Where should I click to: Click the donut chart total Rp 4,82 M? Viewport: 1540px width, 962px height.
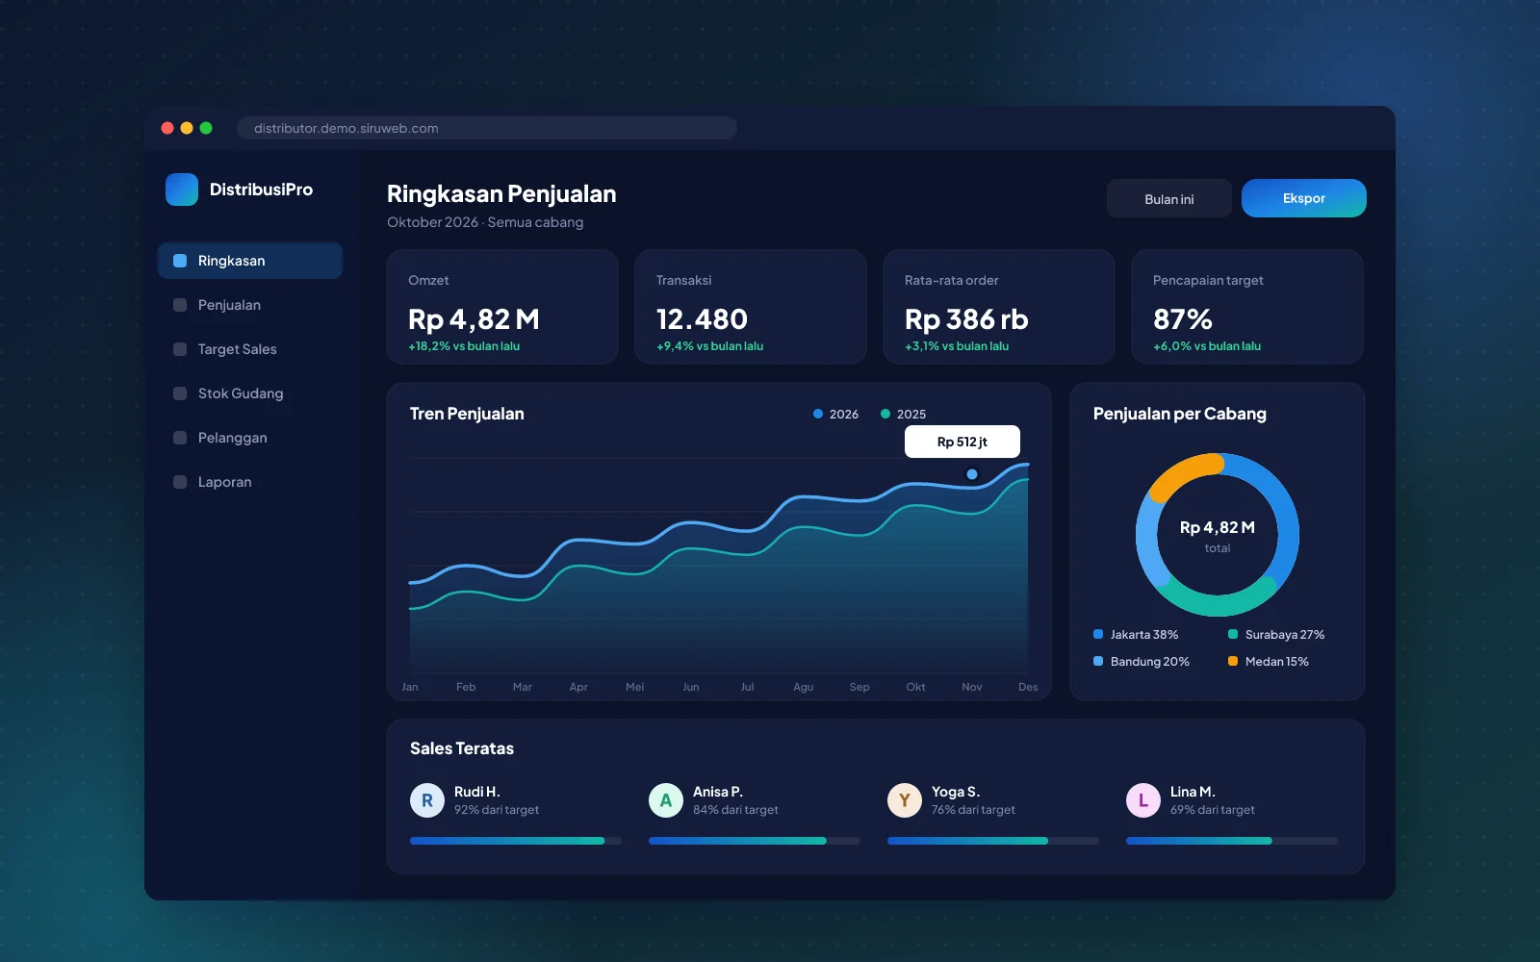[1218, 527]
